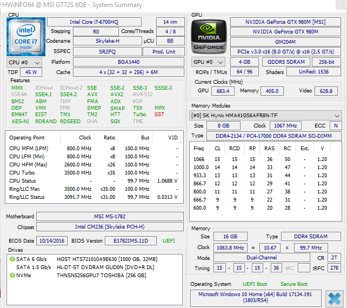Expand the SK Hynix memory module dropdown
The height and width of the screenshot is (308, 347).
click(x=265, y=116)
